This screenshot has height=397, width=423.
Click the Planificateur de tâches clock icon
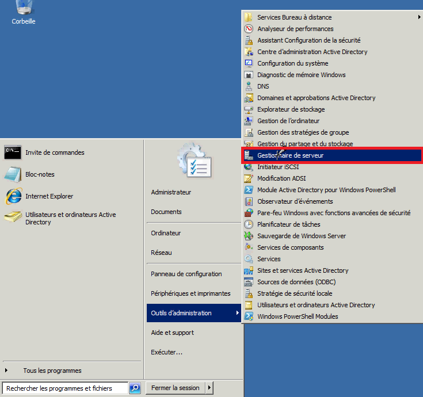(x=249, y=224)
